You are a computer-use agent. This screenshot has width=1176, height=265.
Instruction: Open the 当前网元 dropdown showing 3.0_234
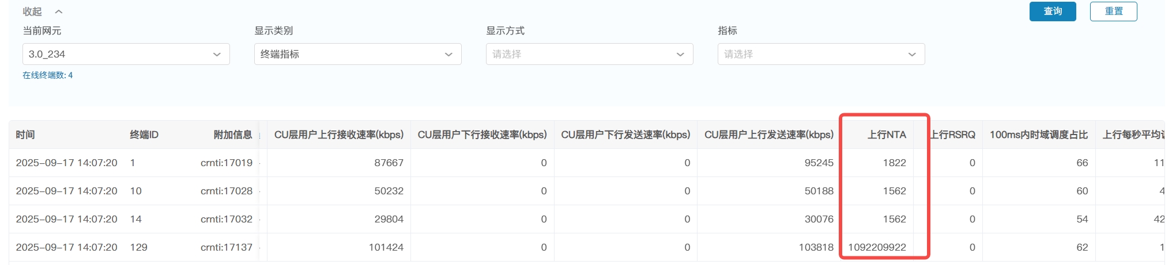coord(126,54)
